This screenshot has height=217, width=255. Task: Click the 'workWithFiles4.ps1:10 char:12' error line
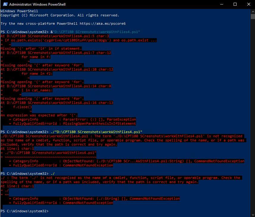pos(57,69)
